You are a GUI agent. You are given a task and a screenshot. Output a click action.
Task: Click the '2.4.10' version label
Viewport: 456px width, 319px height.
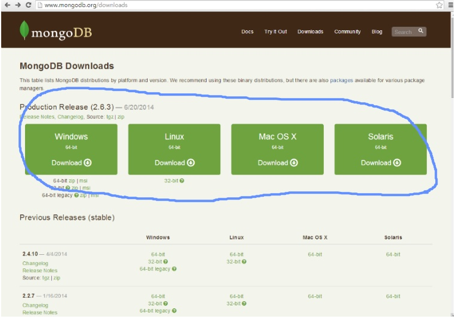tap(30, 254)
